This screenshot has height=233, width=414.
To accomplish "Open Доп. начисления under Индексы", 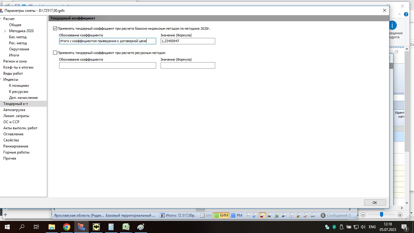I will tap(23, 98).
